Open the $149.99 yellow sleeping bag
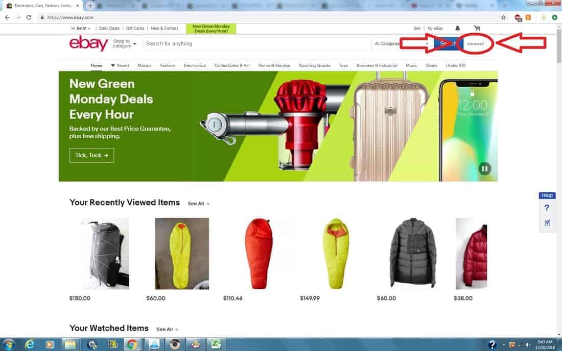This screenshot has width=562, height=351. point(336,254)
